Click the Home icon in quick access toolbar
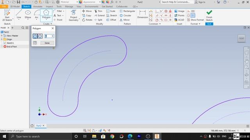The height and width of the screenshot is (140, 250). pos(36,2)
